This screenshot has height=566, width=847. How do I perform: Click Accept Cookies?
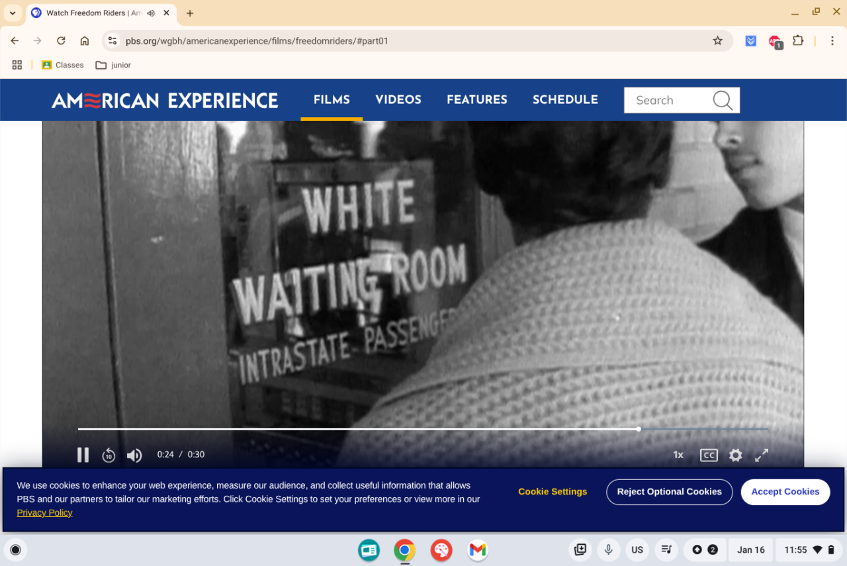785,492
